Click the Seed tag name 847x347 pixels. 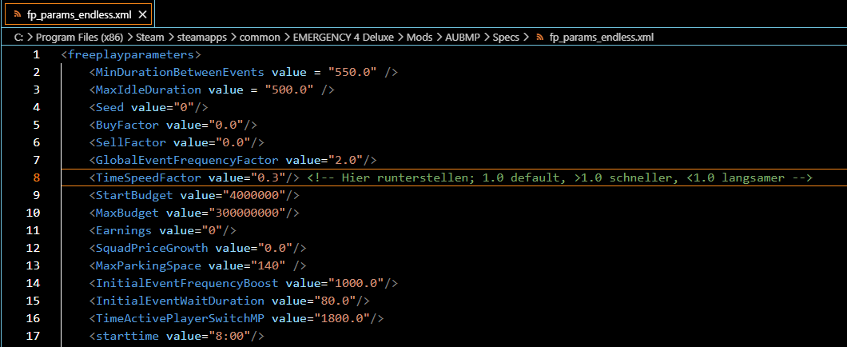tap(109, 107)
